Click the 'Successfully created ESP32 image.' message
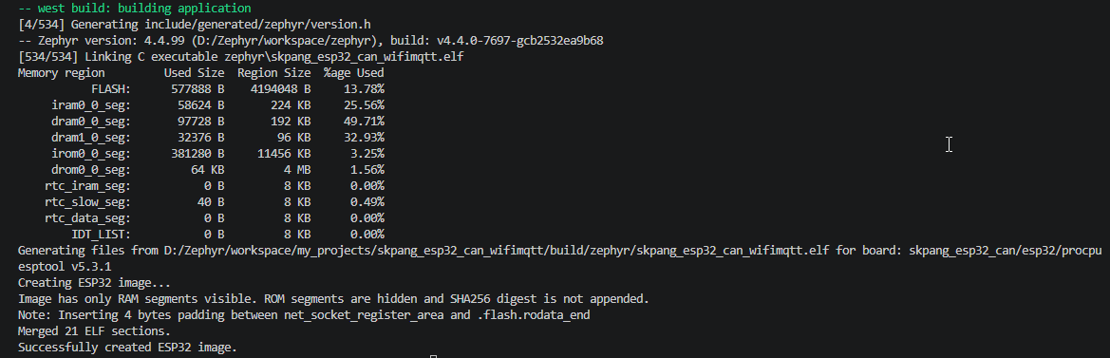Image resolution: width=1110 pixels, height=358 pixels. coord(127,348)
